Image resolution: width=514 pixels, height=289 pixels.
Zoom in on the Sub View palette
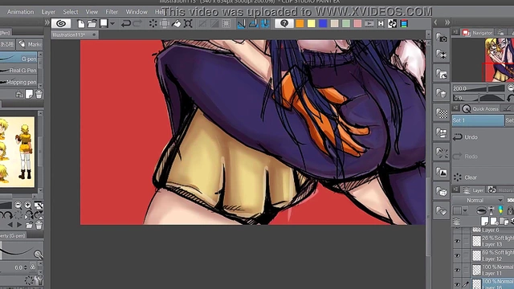(28, 206)
